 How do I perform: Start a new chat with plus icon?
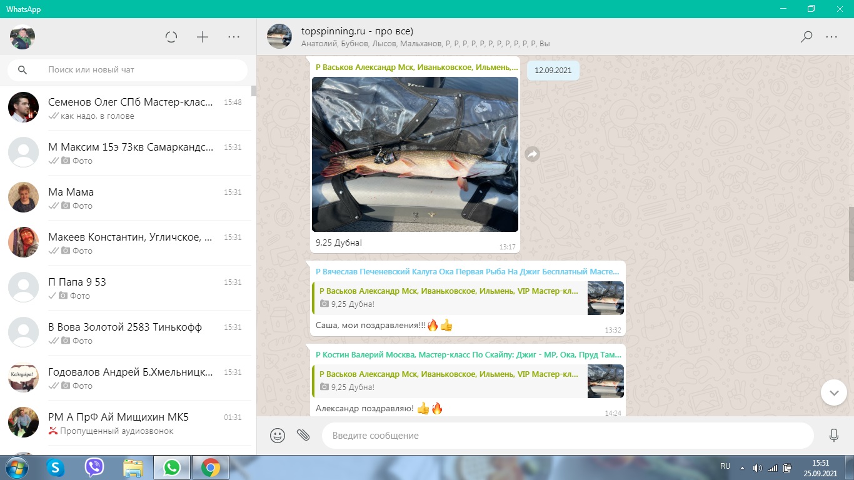(x=203, y=37)
